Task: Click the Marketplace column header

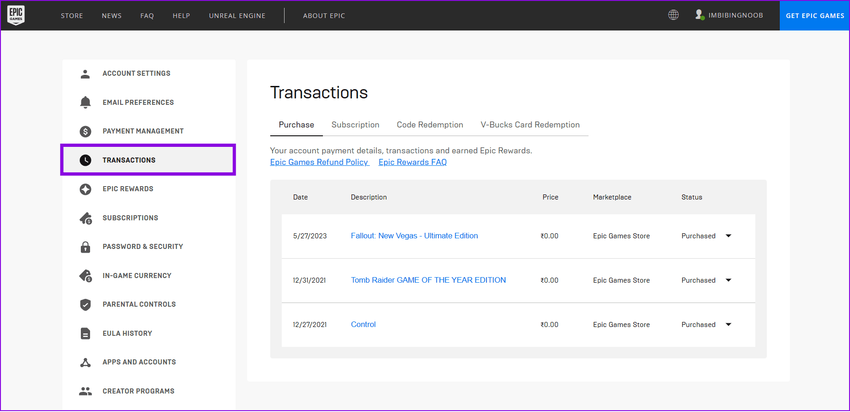Action: (612, 197)
